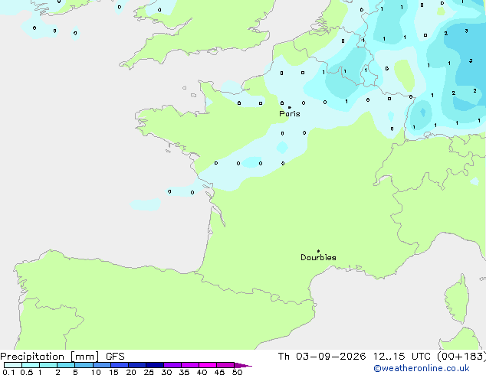Select the 25–30 mm dark blue swatch
The image size is (486, 375).
(x=155, y=365)
